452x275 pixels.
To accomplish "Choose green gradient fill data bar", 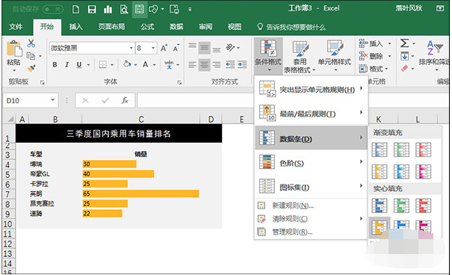I will pyautogui.click(x=401, y=149).
